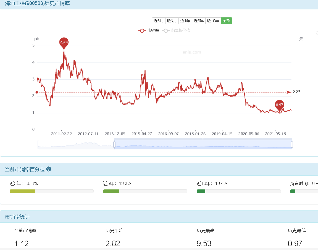The width and height of the screenshot is (318, 250).
Task: Select the 近10年 time range
Action: click(213, 21)
